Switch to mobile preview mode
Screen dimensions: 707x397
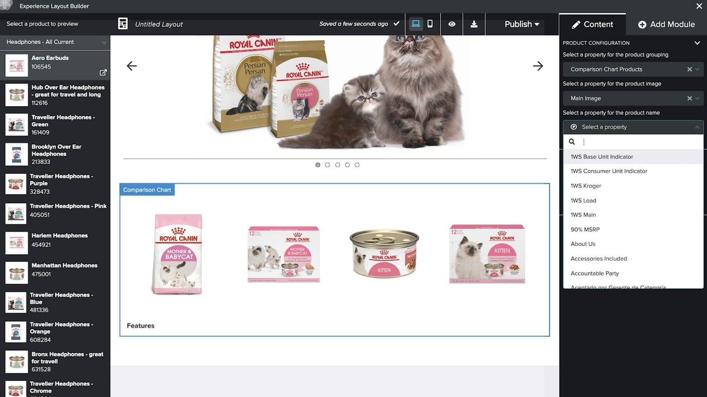point(430,24)
